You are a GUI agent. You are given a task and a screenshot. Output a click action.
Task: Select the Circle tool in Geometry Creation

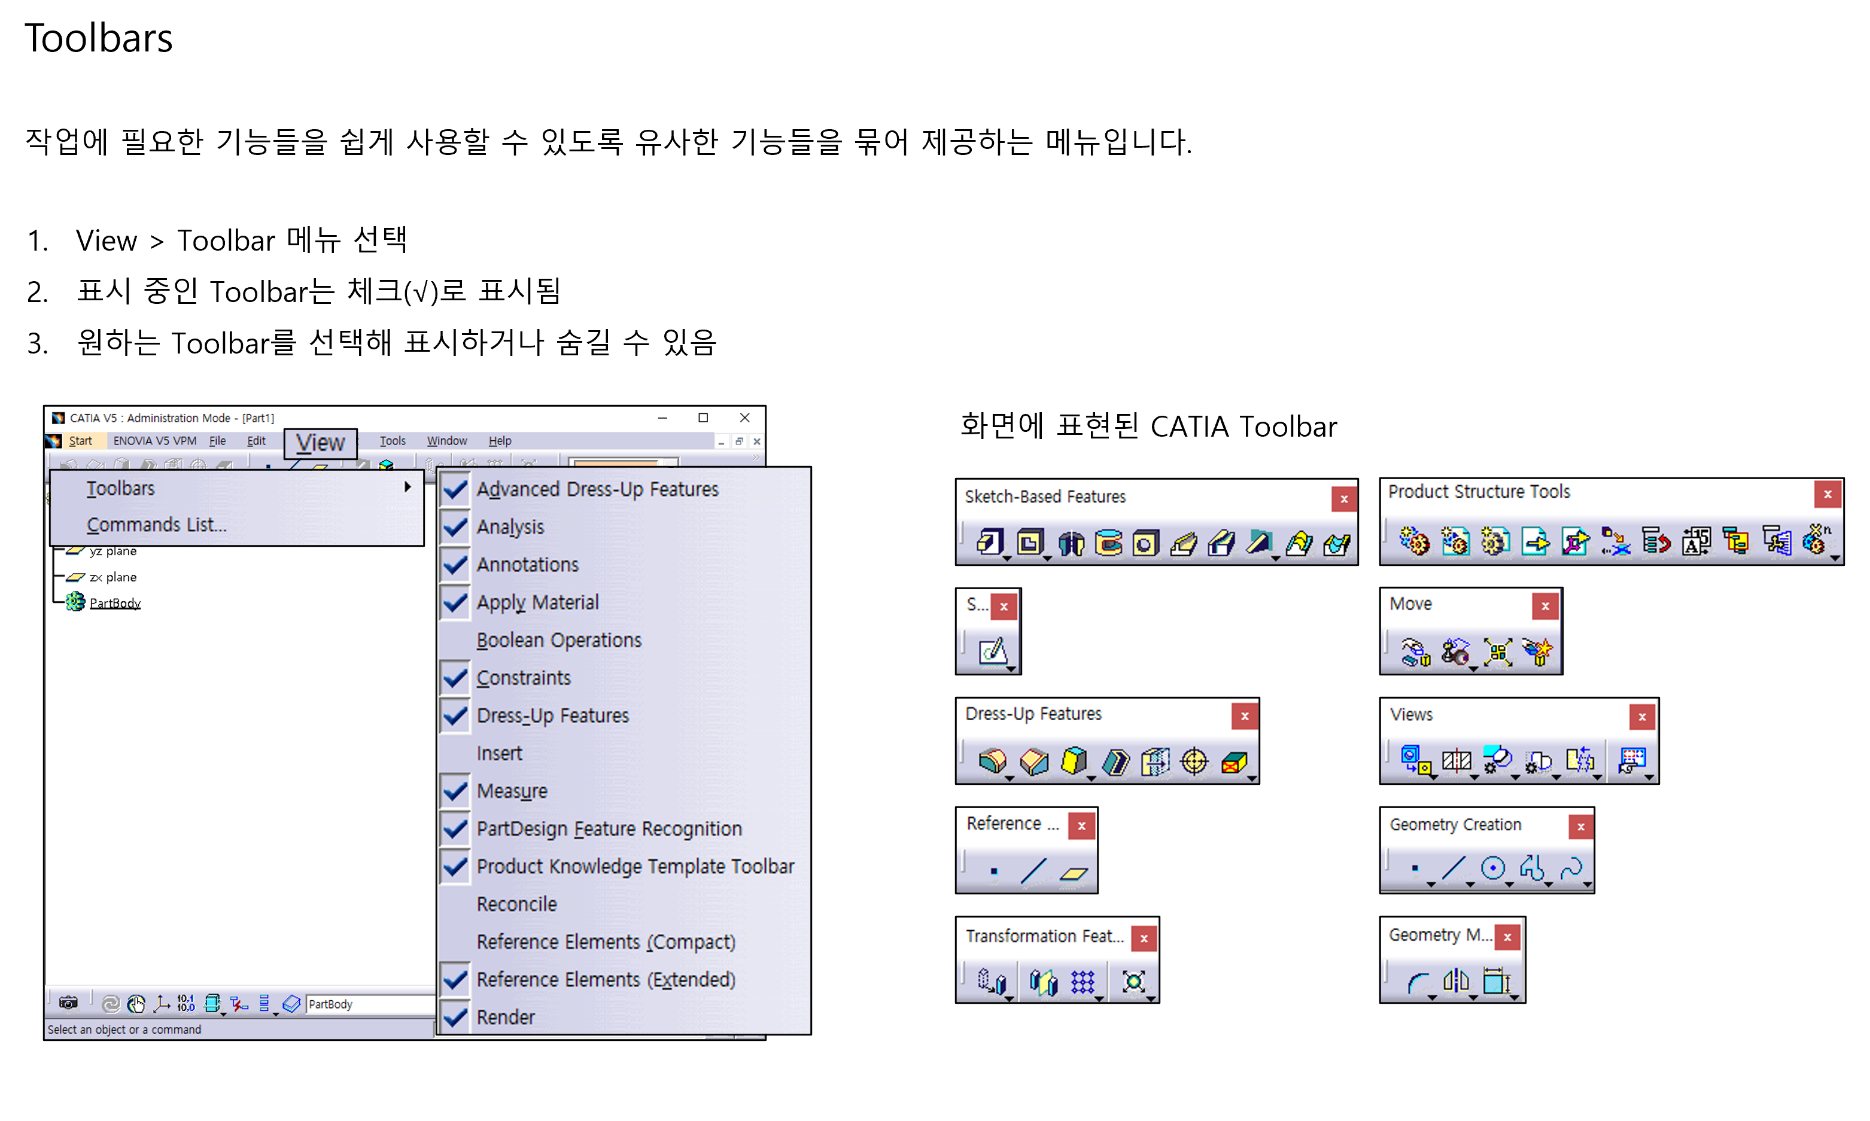coord(1492,868)
